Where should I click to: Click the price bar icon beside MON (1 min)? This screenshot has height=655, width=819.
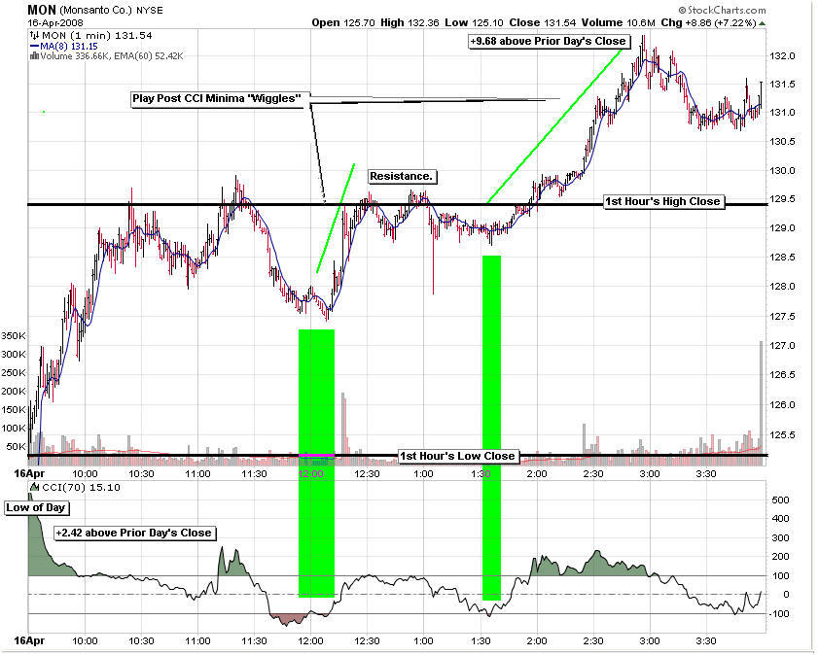(x=34, y=36)
